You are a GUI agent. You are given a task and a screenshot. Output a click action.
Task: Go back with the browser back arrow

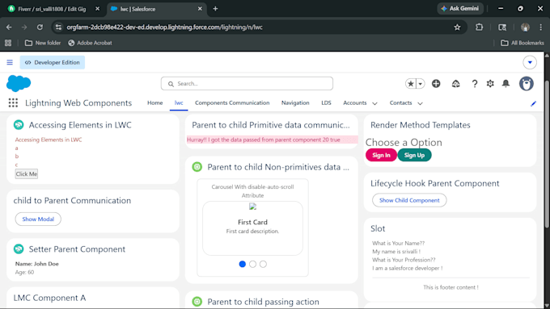pos(9,27)
